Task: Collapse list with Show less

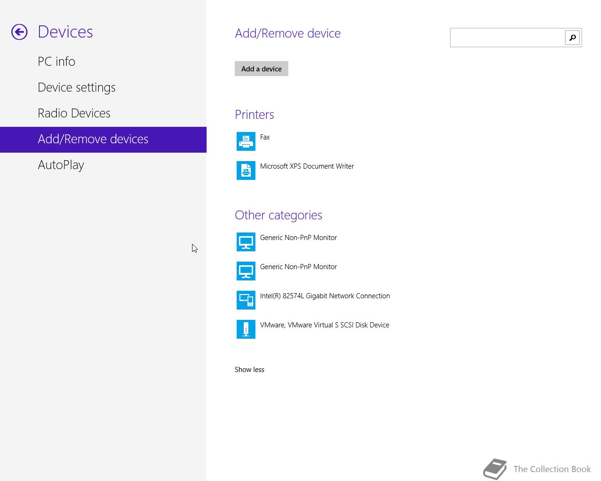Action: [249, 370]
